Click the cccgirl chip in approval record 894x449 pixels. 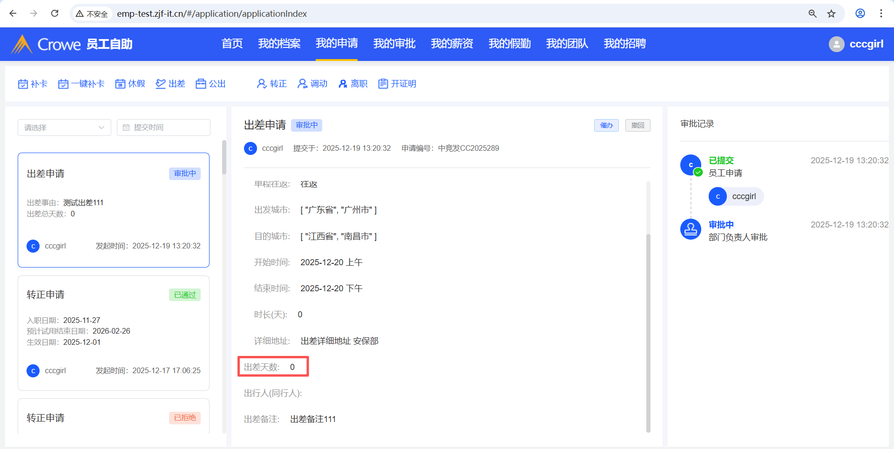click(736, 196)
